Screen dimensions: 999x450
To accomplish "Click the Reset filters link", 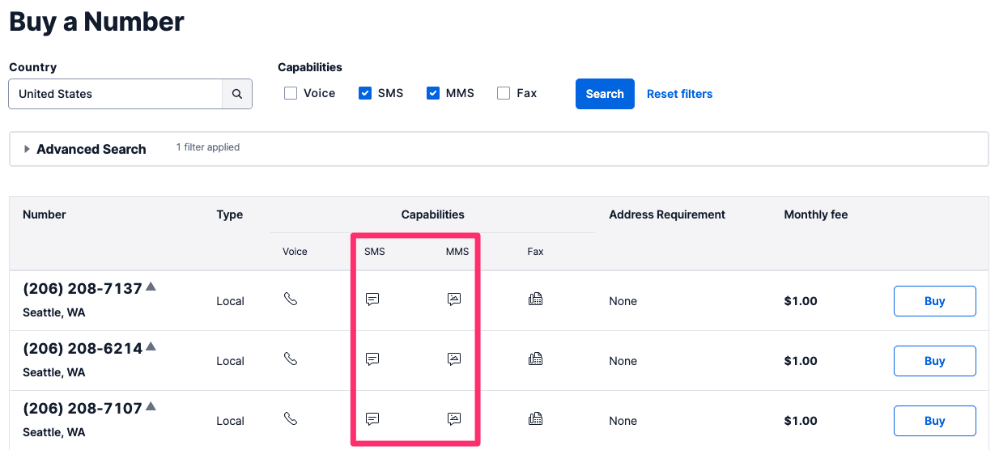I will [x=679, y=94].
